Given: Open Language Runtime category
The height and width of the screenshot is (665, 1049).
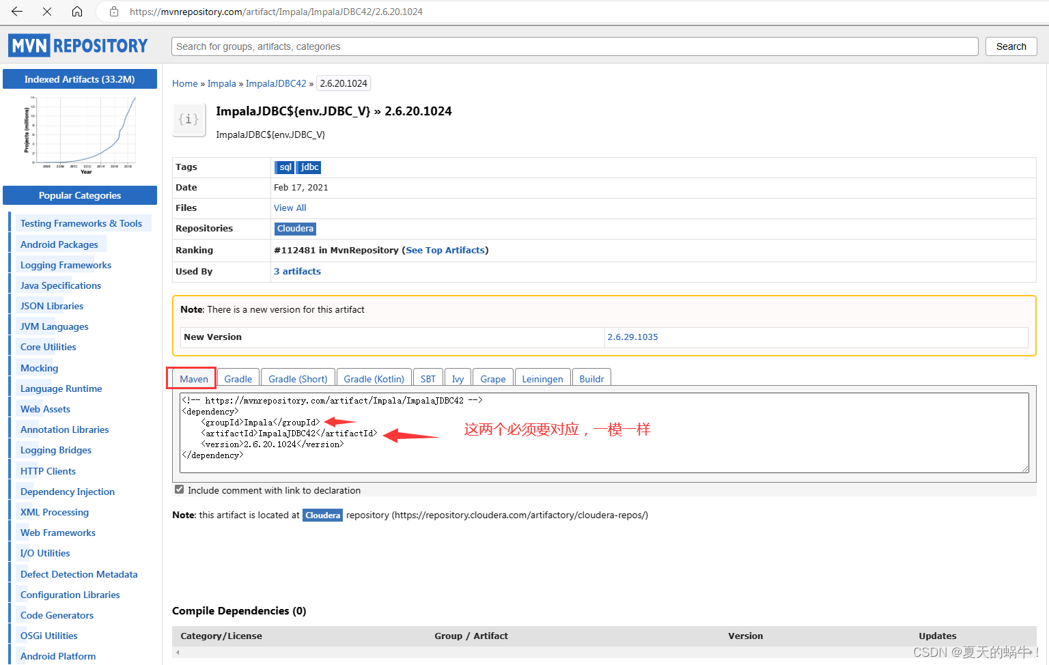Looking at the screenshot, I should 61,388.
